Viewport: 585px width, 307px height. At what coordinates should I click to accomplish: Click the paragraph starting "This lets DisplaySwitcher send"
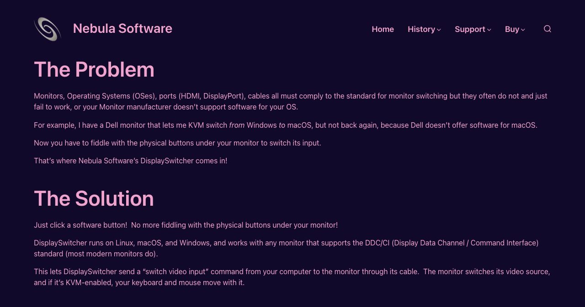click(x=292, y=277)
